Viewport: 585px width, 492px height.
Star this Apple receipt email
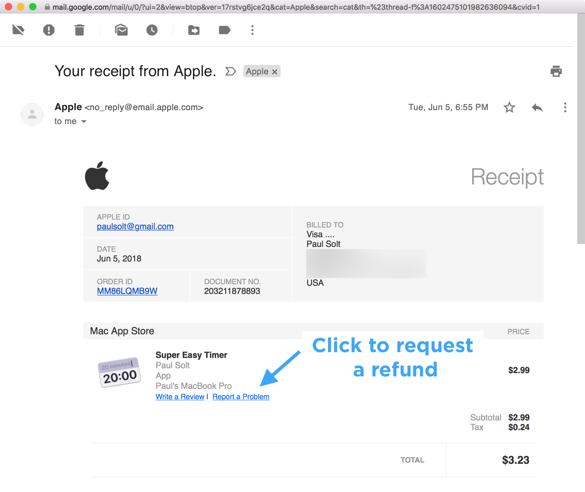point(510,107)
